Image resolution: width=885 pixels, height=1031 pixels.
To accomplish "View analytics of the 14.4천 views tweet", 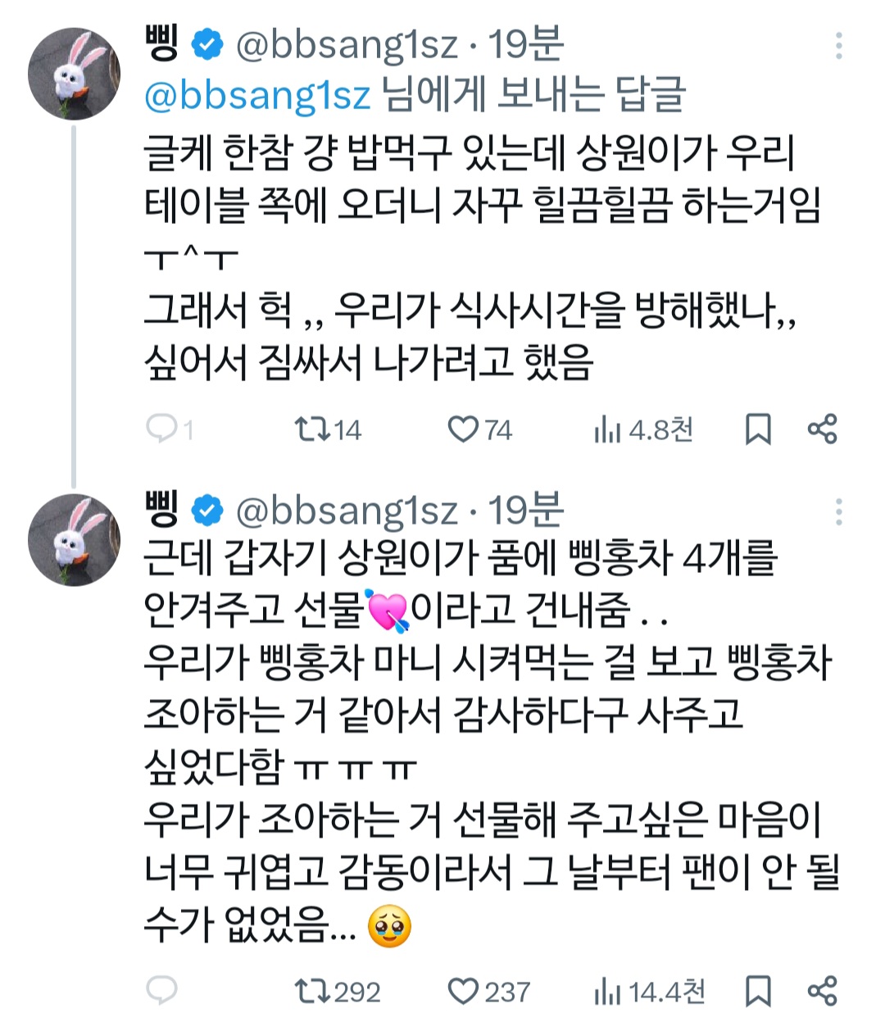I will 607,992.
